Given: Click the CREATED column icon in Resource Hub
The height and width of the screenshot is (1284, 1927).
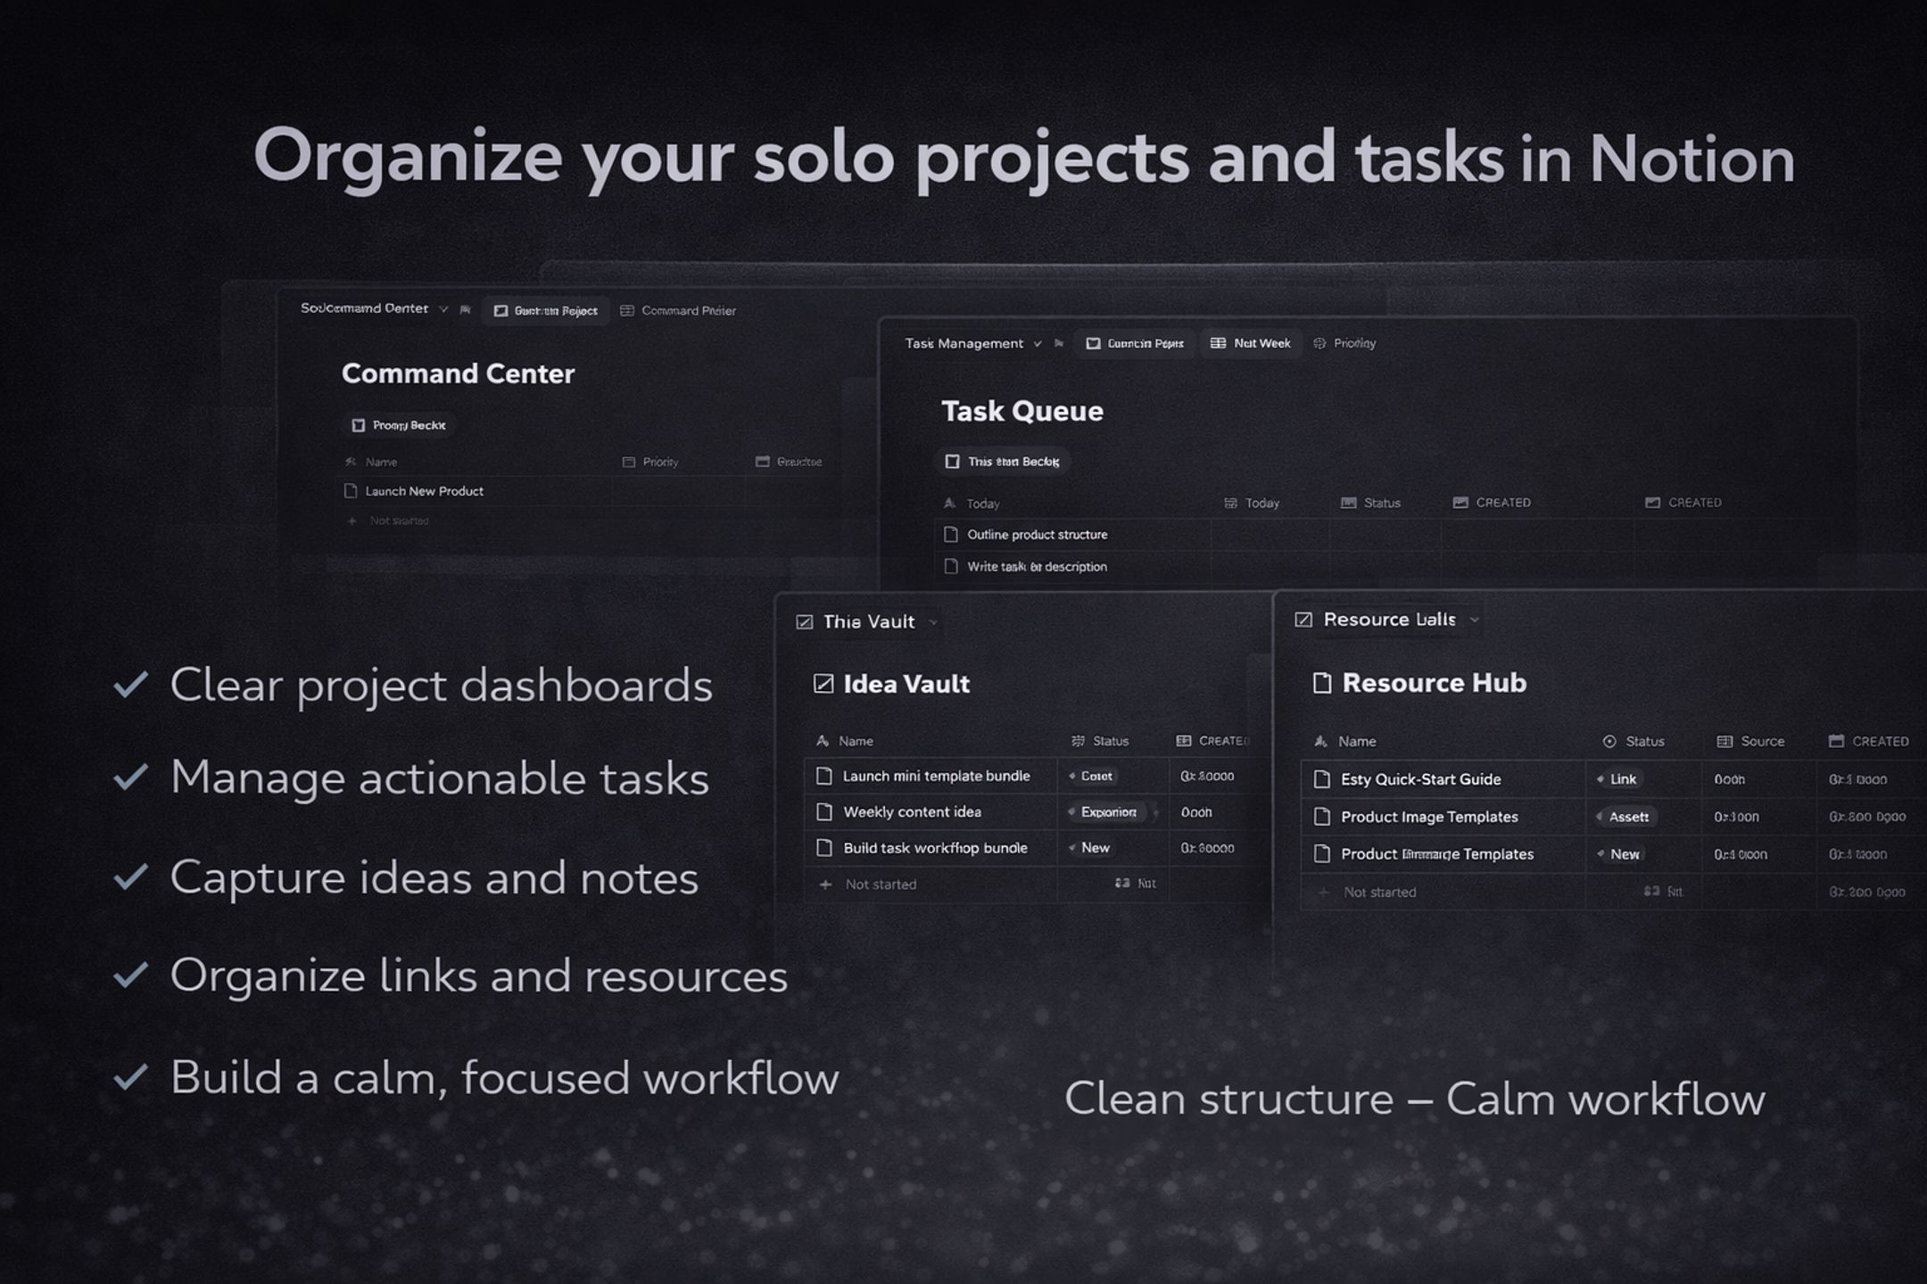Looking at the screenshot, I should [1836, 742].
